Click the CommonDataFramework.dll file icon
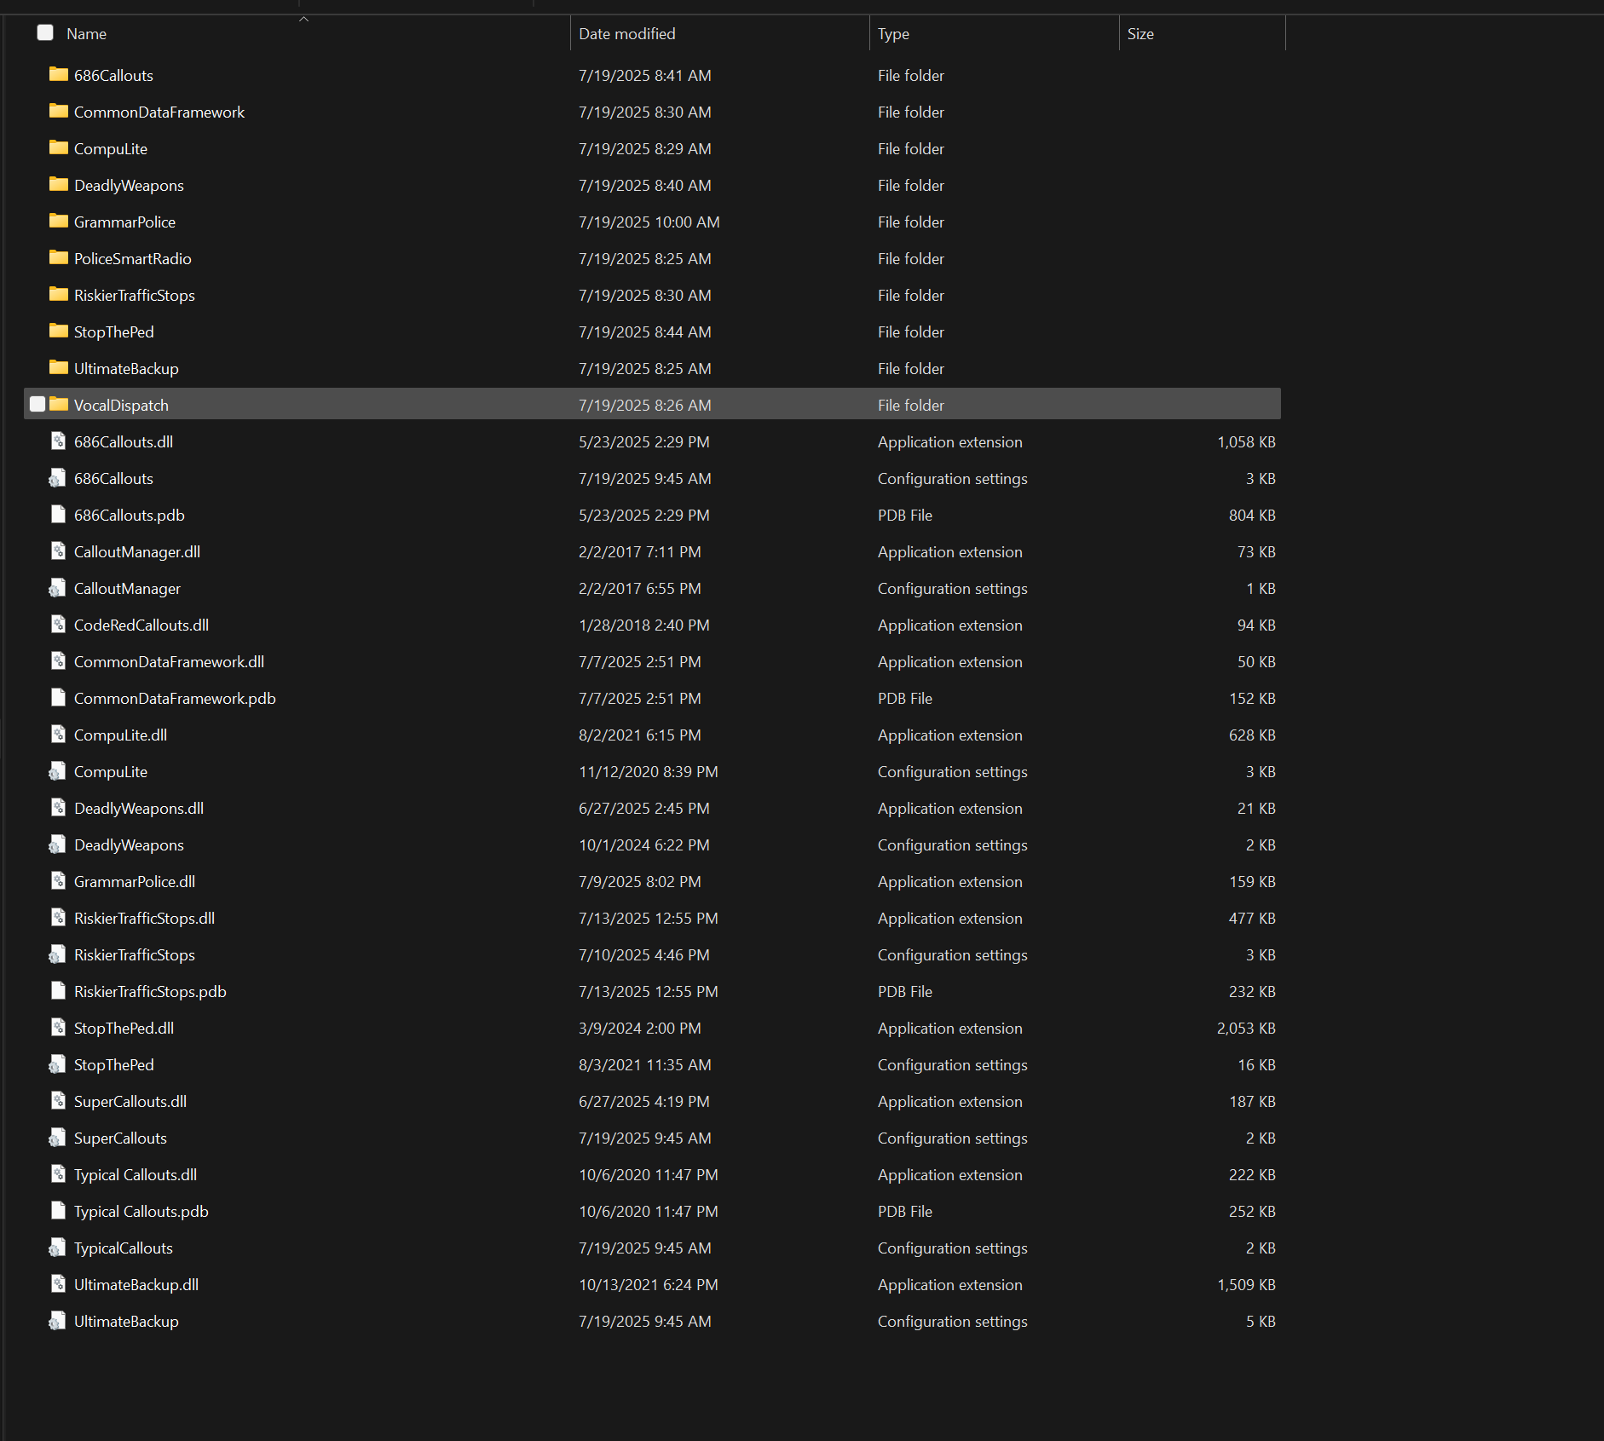 point(58,660)
